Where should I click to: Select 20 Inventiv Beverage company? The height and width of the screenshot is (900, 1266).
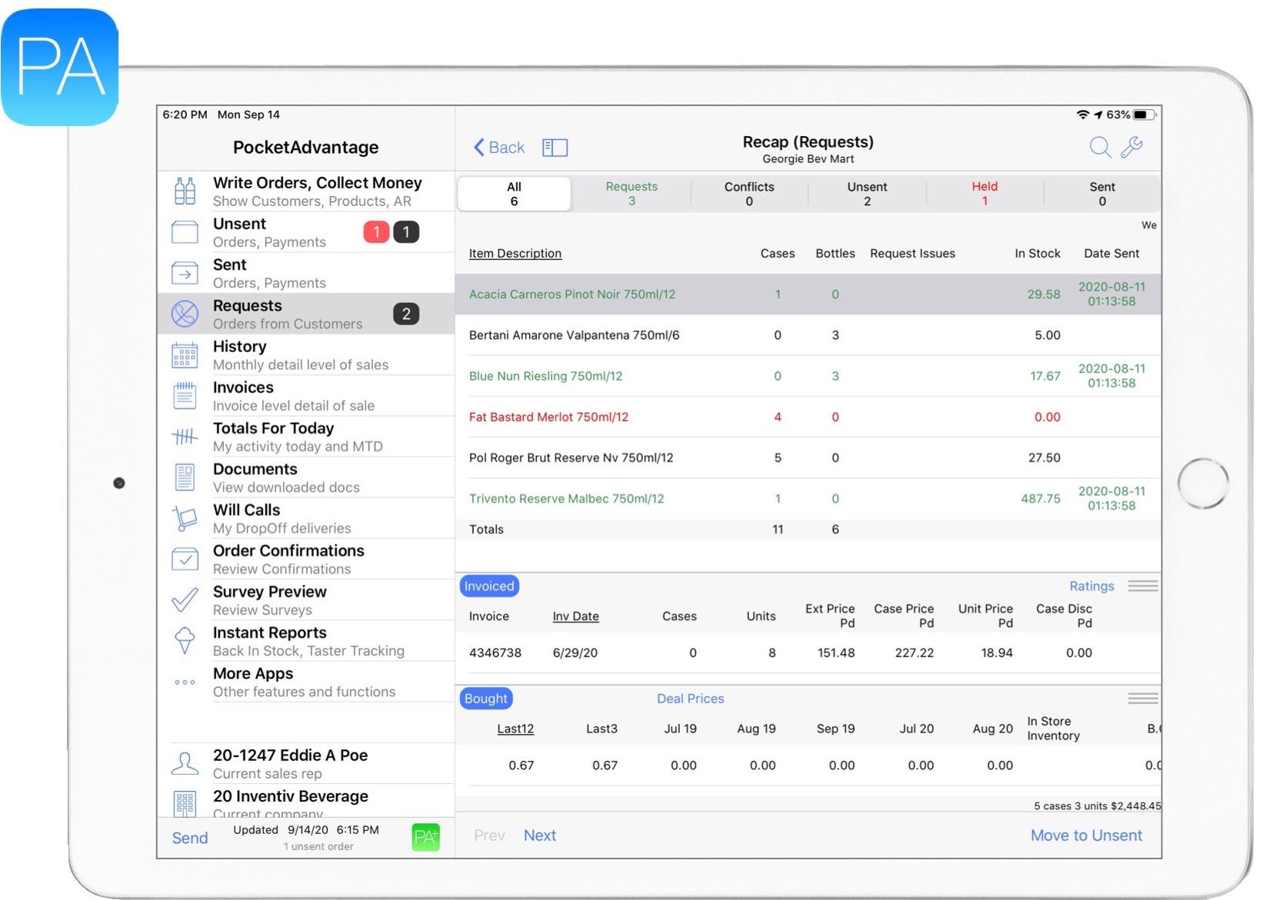point(306,801)
